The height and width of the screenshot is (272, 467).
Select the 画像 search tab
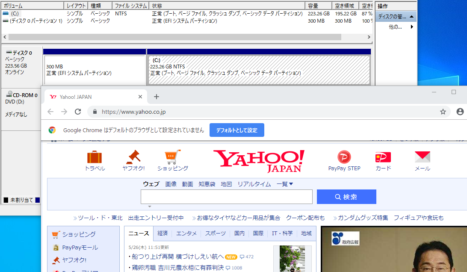(x=171, y=184)
